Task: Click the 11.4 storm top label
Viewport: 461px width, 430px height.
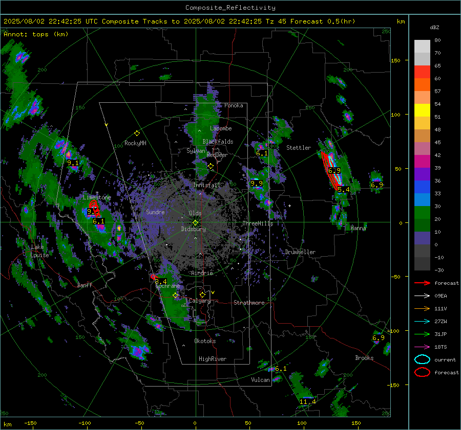Action: point(307,401)
